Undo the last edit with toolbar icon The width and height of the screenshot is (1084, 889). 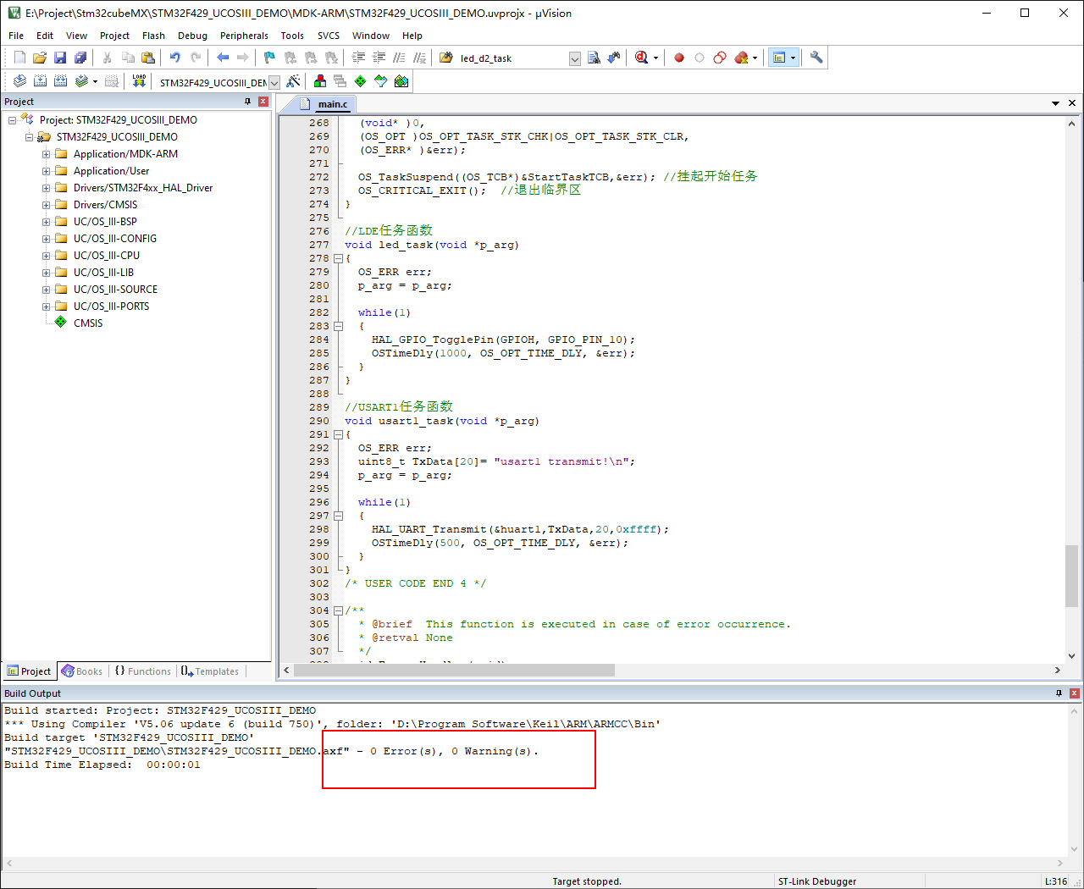coord(175,58)
